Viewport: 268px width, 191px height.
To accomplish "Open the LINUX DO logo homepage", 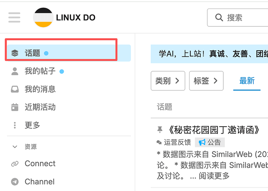I will pos(64,17).
